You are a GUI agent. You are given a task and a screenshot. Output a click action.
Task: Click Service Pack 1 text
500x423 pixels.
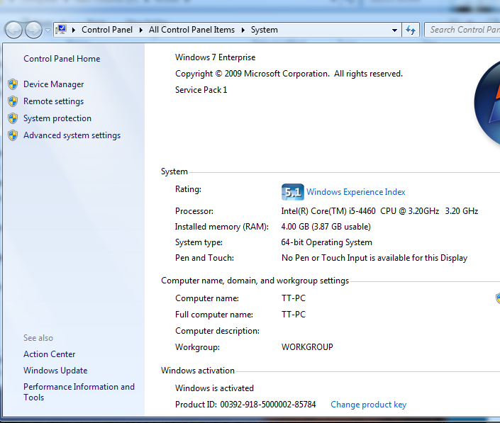[201, 90]
